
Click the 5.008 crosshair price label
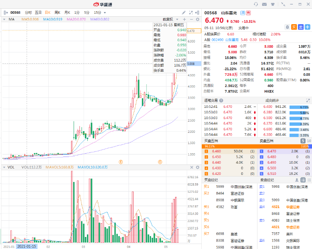(x=194, y=64)
